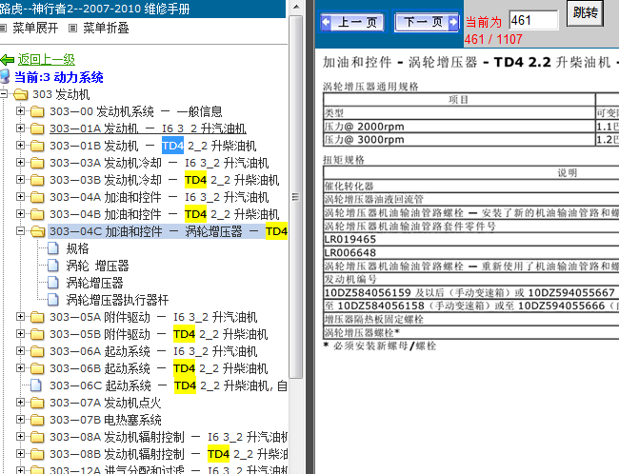The image size is (619, 474).
Task: Expand the 303—03A 发动机冷却 node
Action: tap(20, 162)
